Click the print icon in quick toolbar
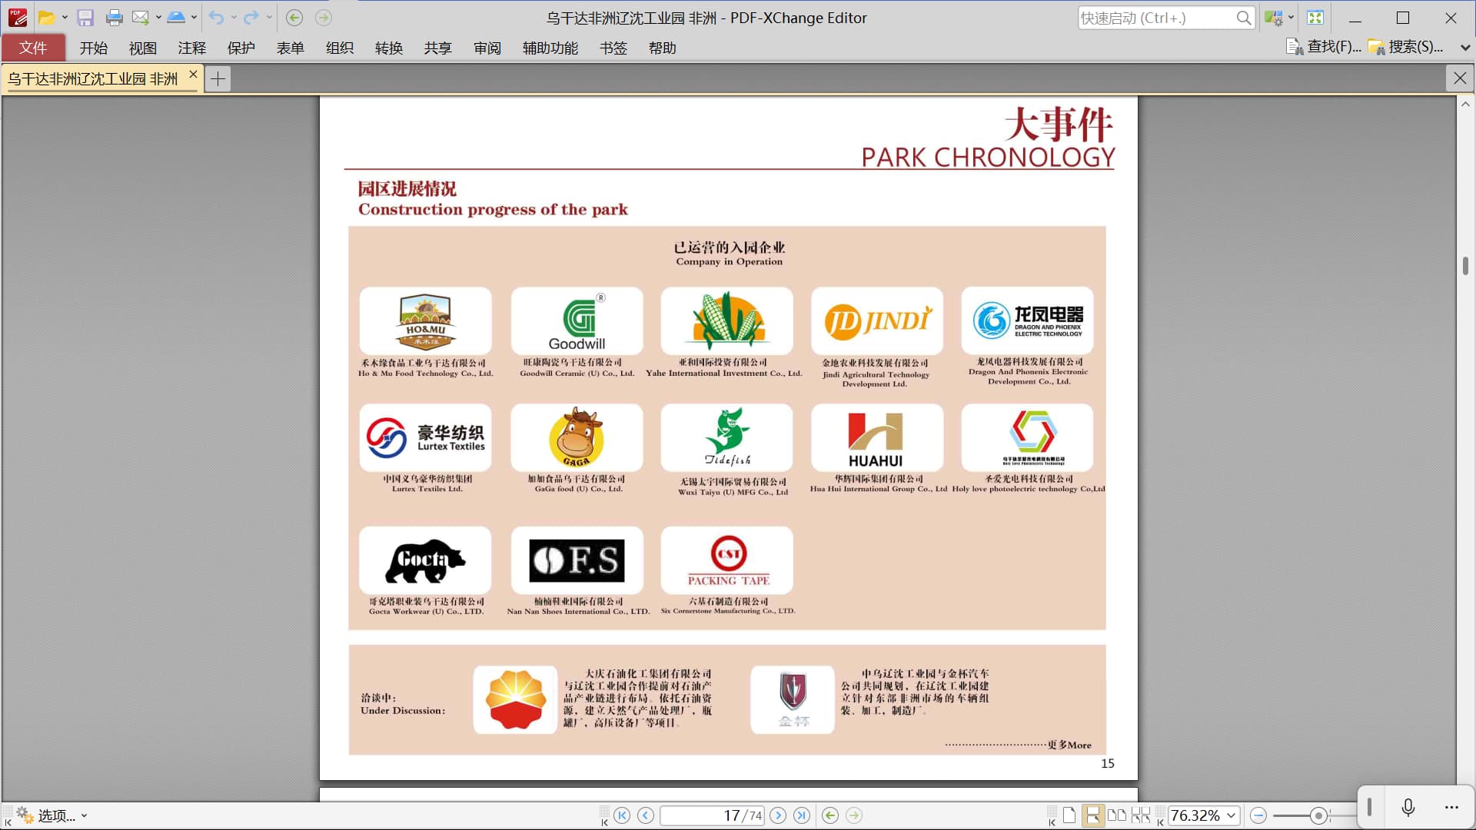Image resolution: width=1476 pixels, height=830 pixels. point(114,18)
